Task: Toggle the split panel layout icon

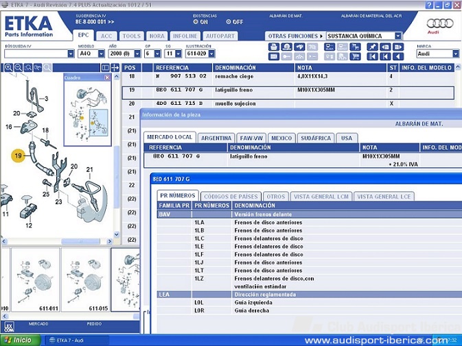Action: (x=105, y=68)
